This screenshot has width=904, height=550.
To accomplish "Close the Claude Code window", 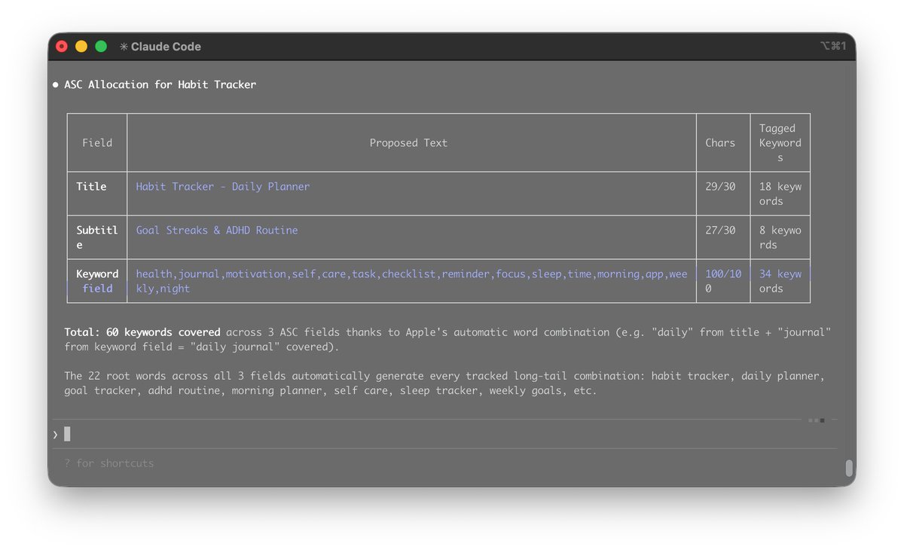I will [x=62, y=47].
